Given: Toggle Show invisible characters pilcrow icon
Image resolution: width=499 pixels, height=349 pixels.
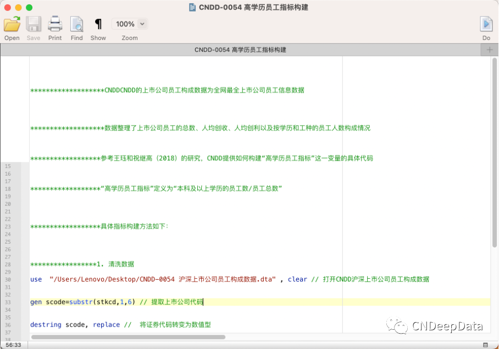Looking at the screenshot, I should pyautogui.click(x=98, y=24).
